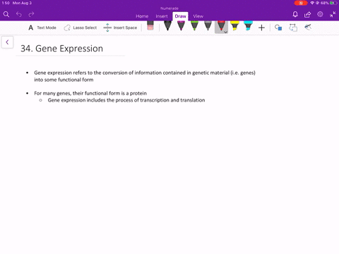The image size is (339, 254).
Task: Select the yellow highlighter
Action: (x=234, y=26)
